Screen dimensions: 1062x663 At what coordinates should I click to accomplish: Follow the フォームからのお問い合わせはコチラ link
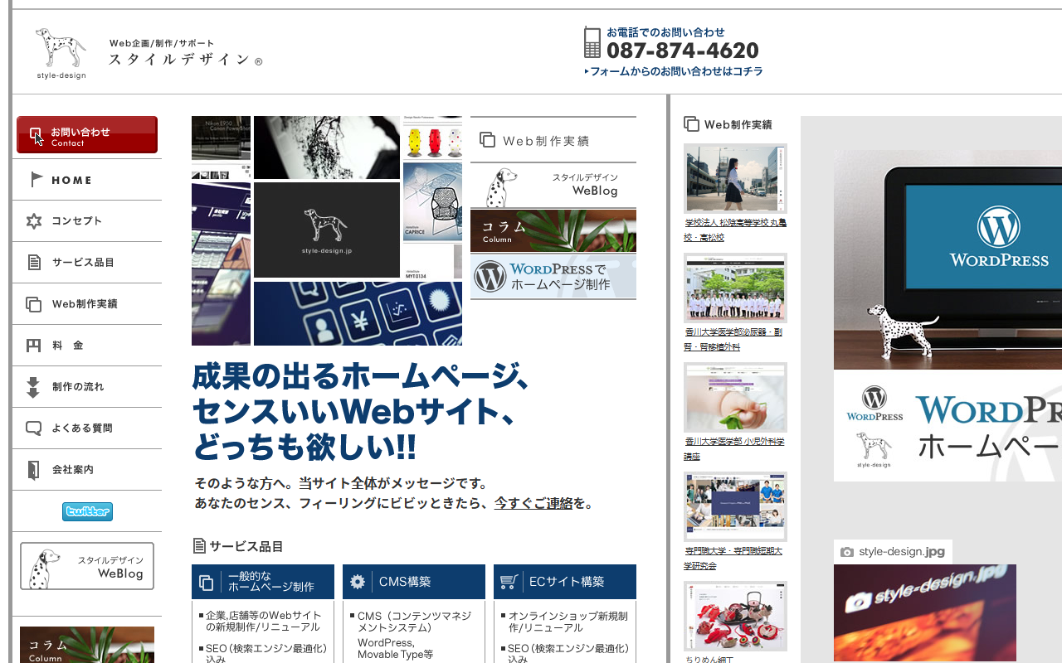click(675, 72)
